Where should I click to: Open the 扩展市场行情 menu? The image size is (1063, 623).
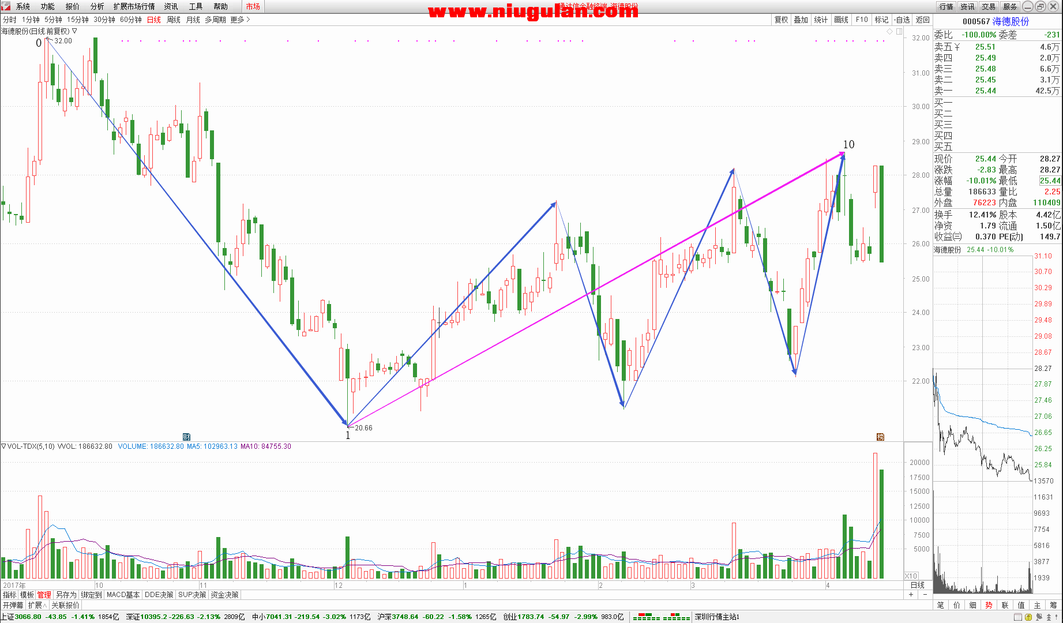(134, 6)
